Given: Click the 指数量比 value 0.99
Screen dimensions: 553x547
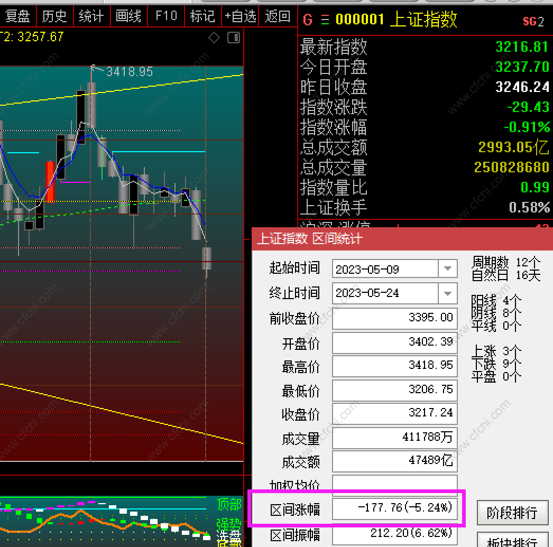Looking at the screenshot, I should point(535,188).
